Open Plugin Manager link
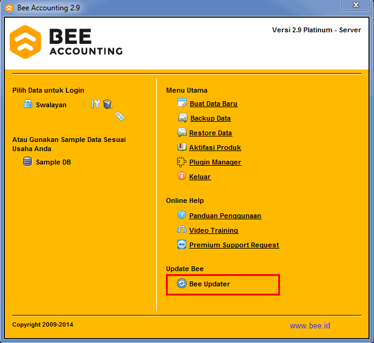 (215, 162)
